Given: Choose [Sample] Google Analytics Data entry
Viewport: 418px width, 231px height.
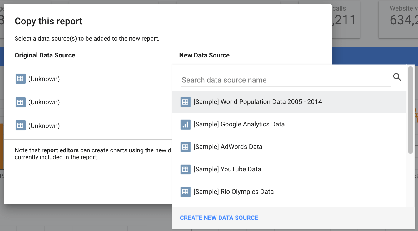Looking at the screenshot, I should [239, 124].
